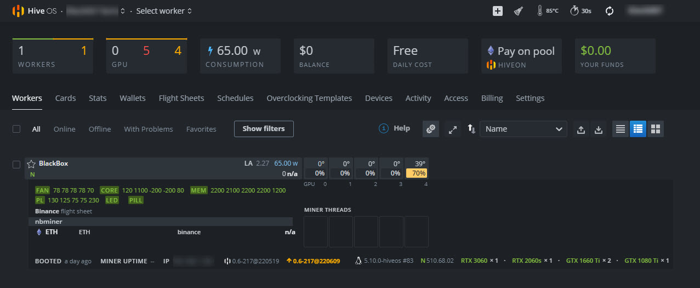Open the Billing tab

click(492, 98)
